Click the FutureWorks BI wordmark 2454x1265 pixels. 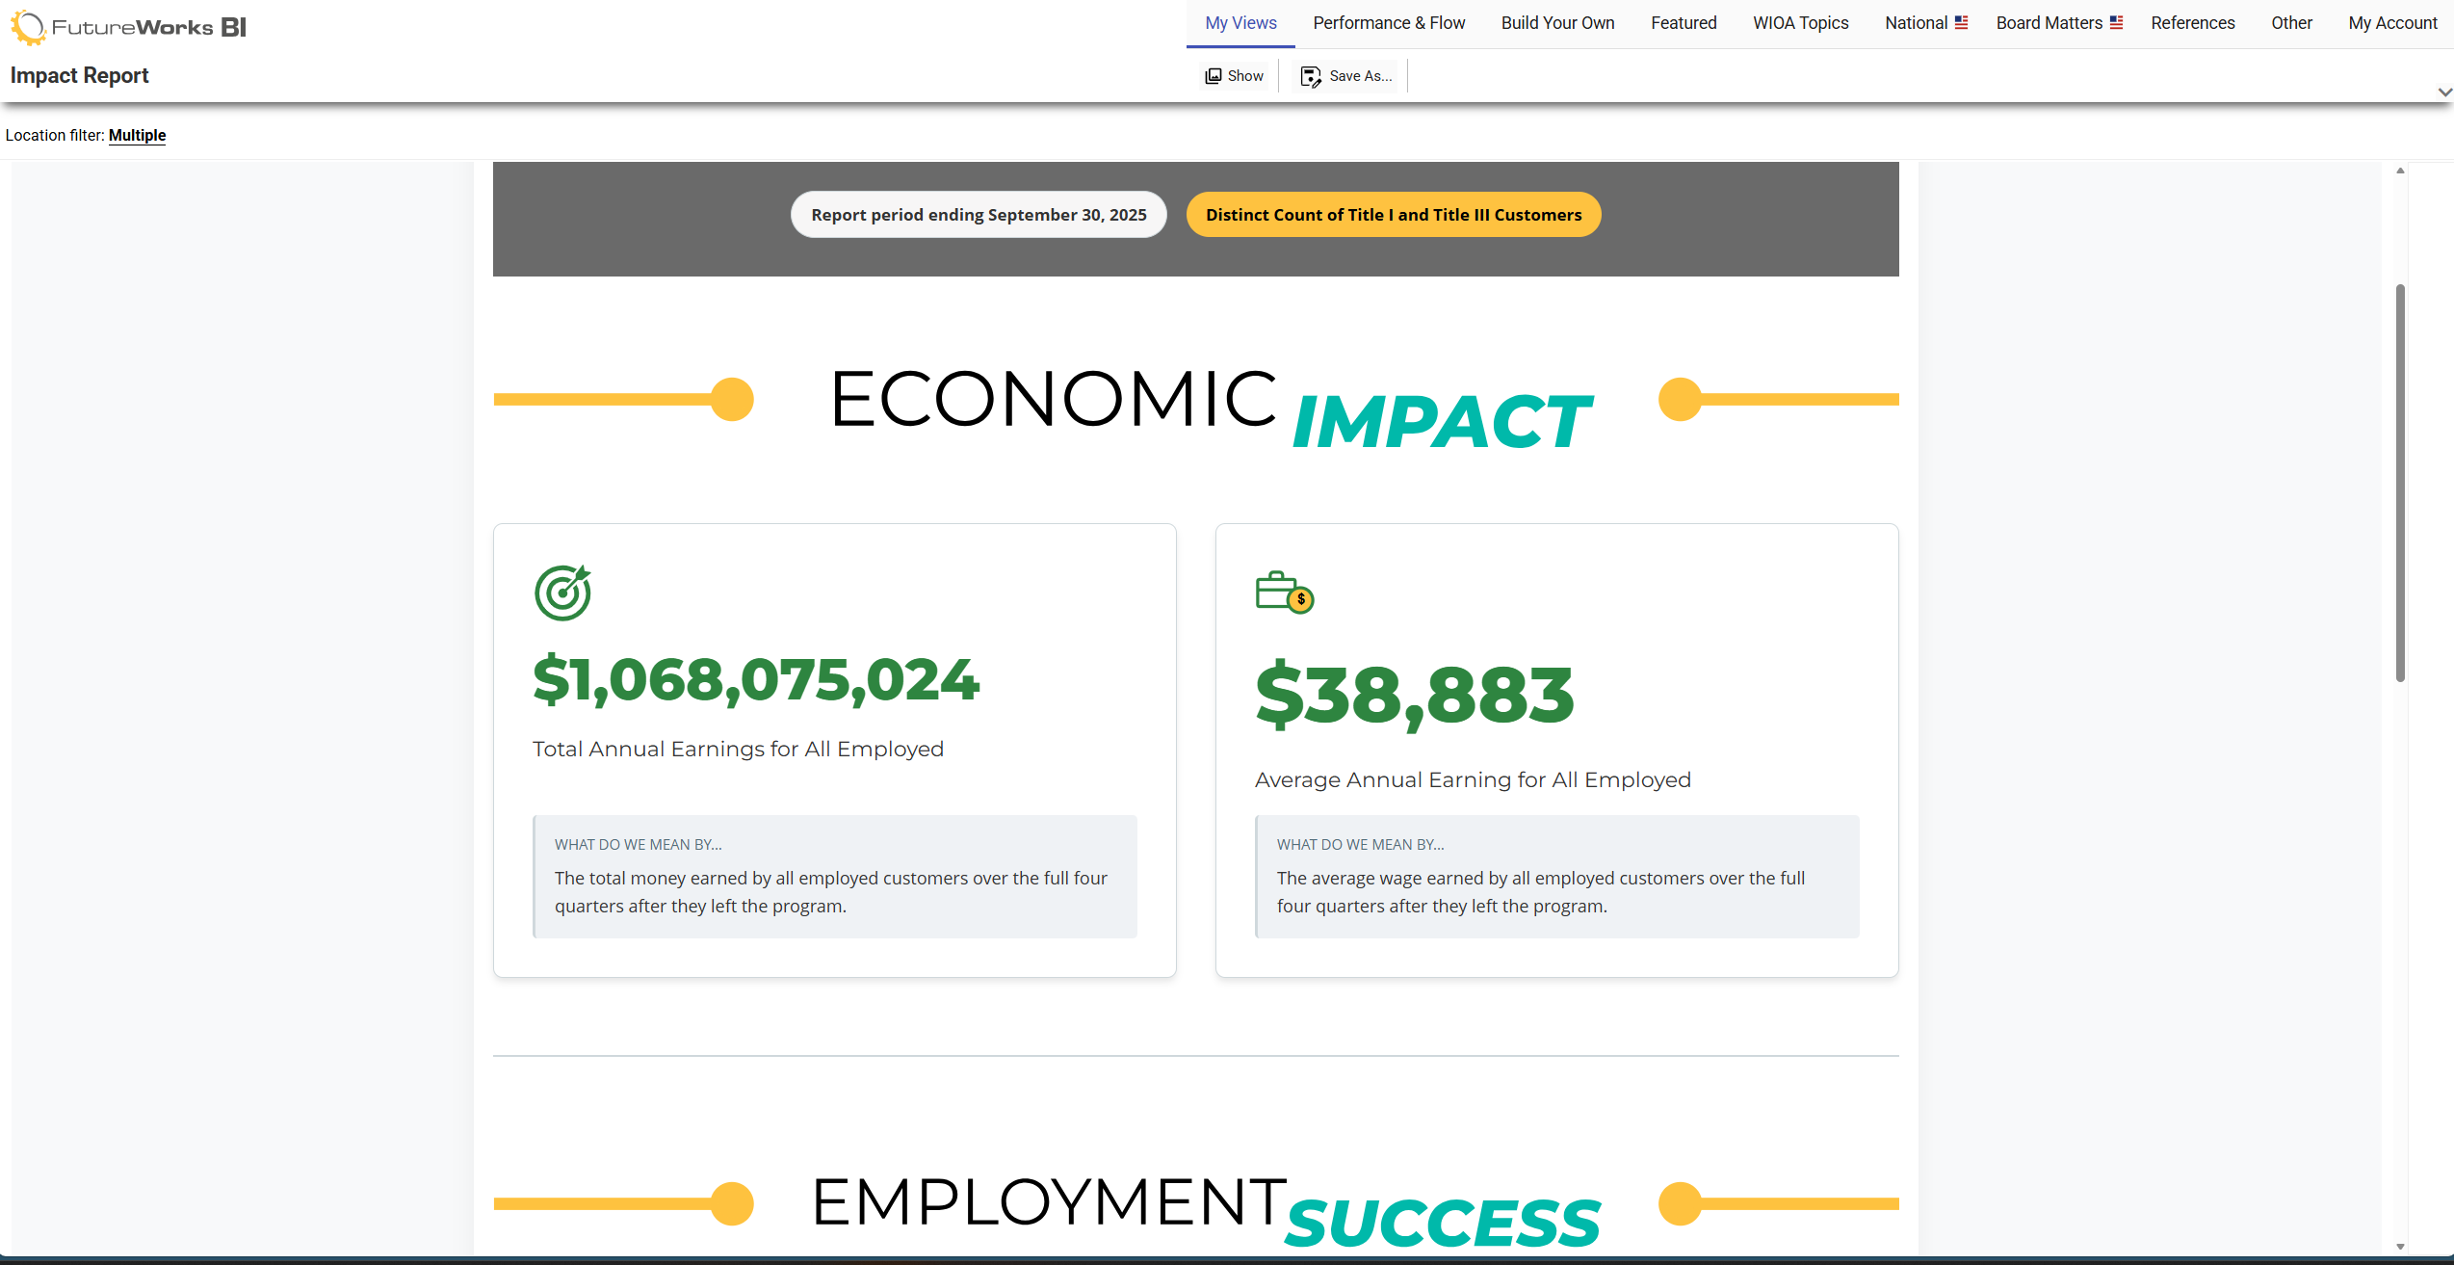(x=149, y=27)
